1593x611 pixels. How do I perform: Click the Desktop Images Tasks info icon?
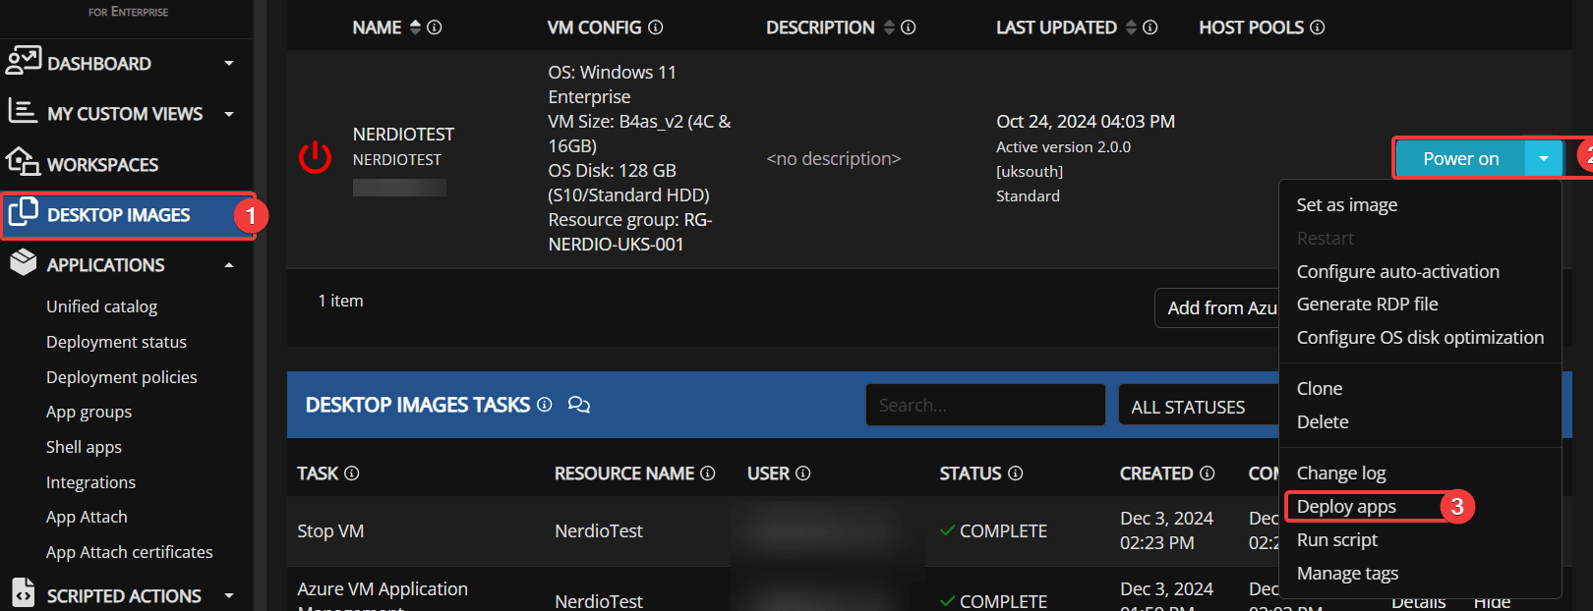pos(545,405)
